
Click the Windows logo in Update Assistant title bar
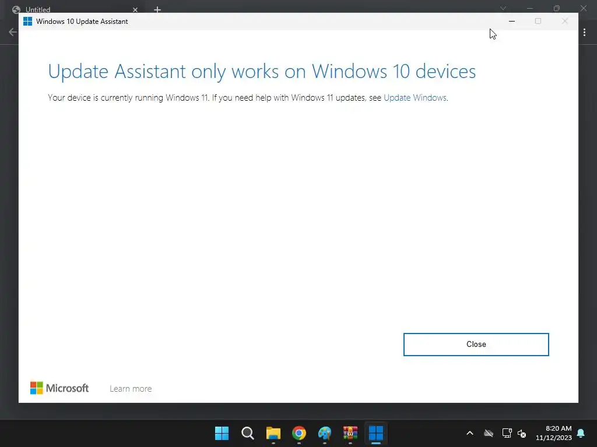coord(28,22)
